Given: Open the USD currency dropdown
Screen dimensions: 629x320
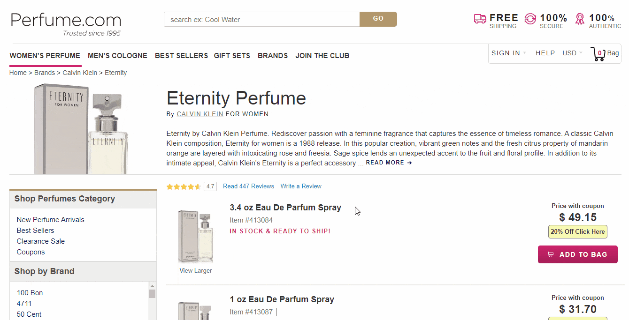Looking at the screenshot, I should pyautogui.click(x=572, y=53).
